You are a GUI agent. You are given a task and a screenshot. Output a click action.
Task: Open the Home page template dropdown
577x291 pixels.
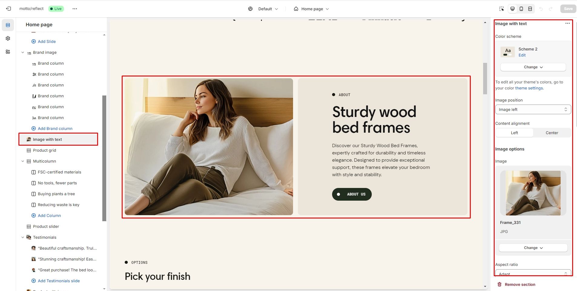click(x=311, y=9)
